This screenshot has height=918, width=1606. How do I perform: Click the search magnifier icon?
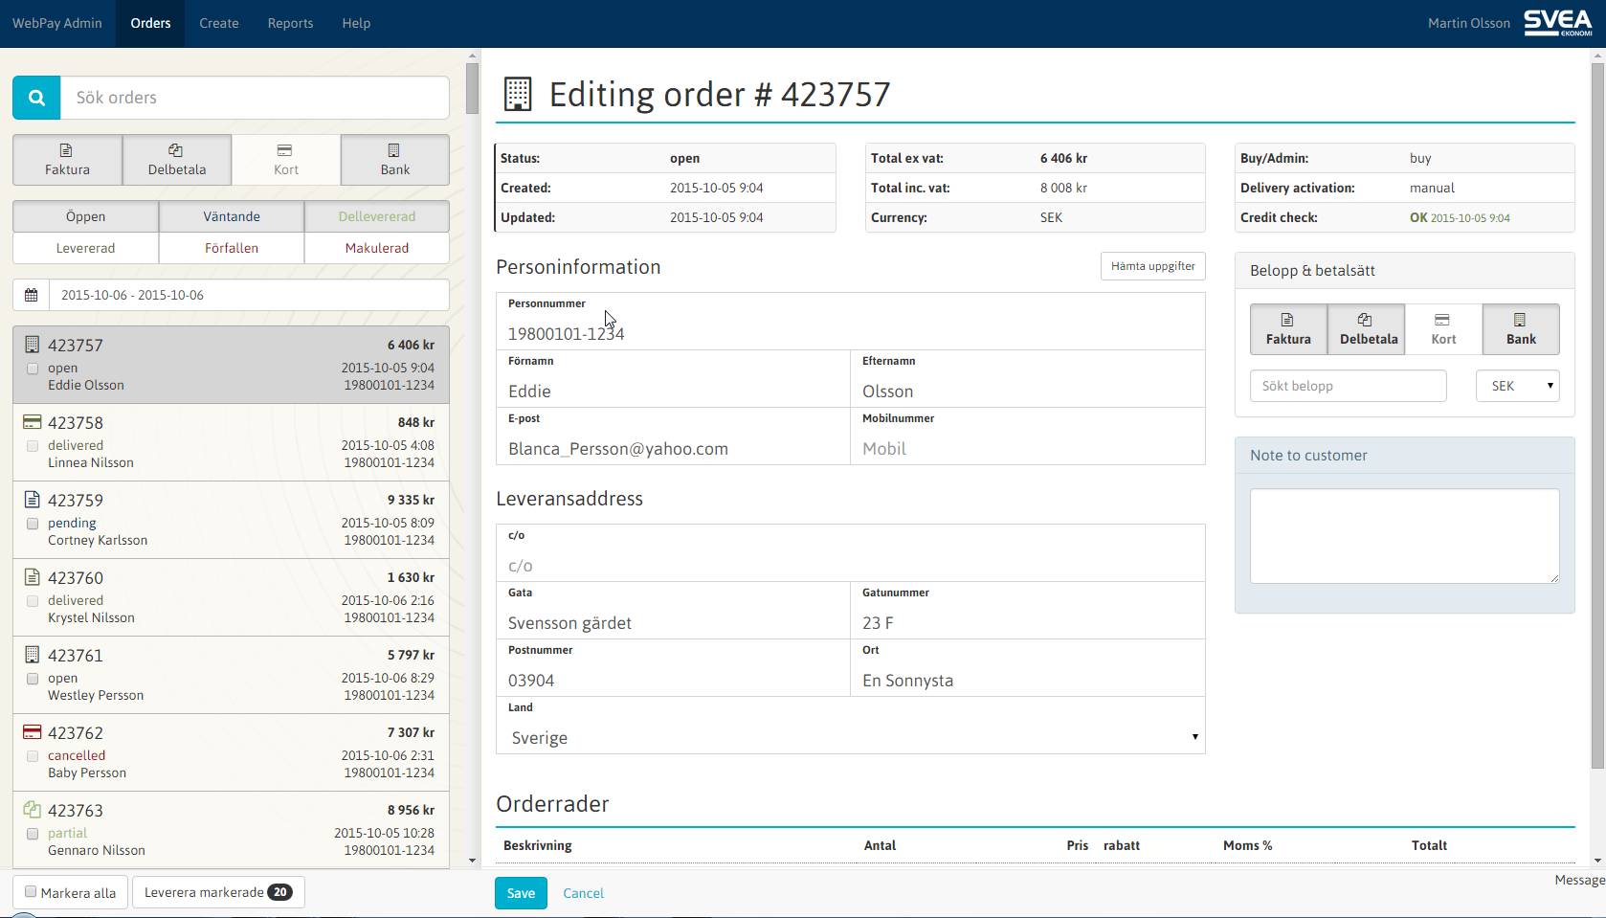[x=35, y=97]
